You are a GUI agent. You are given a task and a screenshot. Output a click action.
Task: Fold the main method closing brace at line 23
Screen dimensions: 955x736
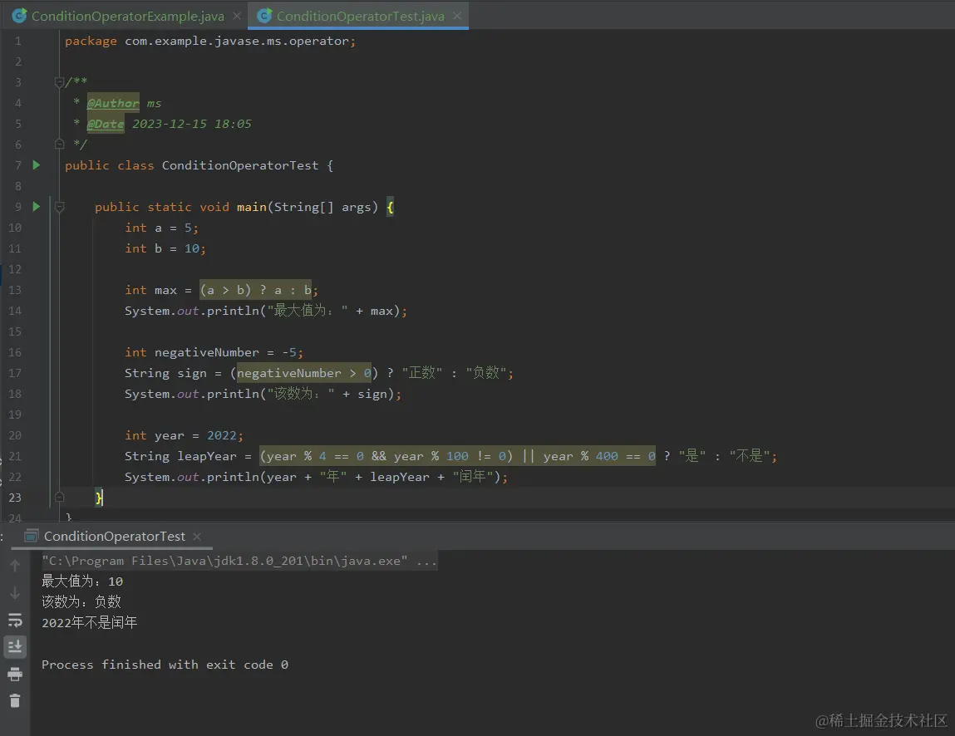[59, 497]
